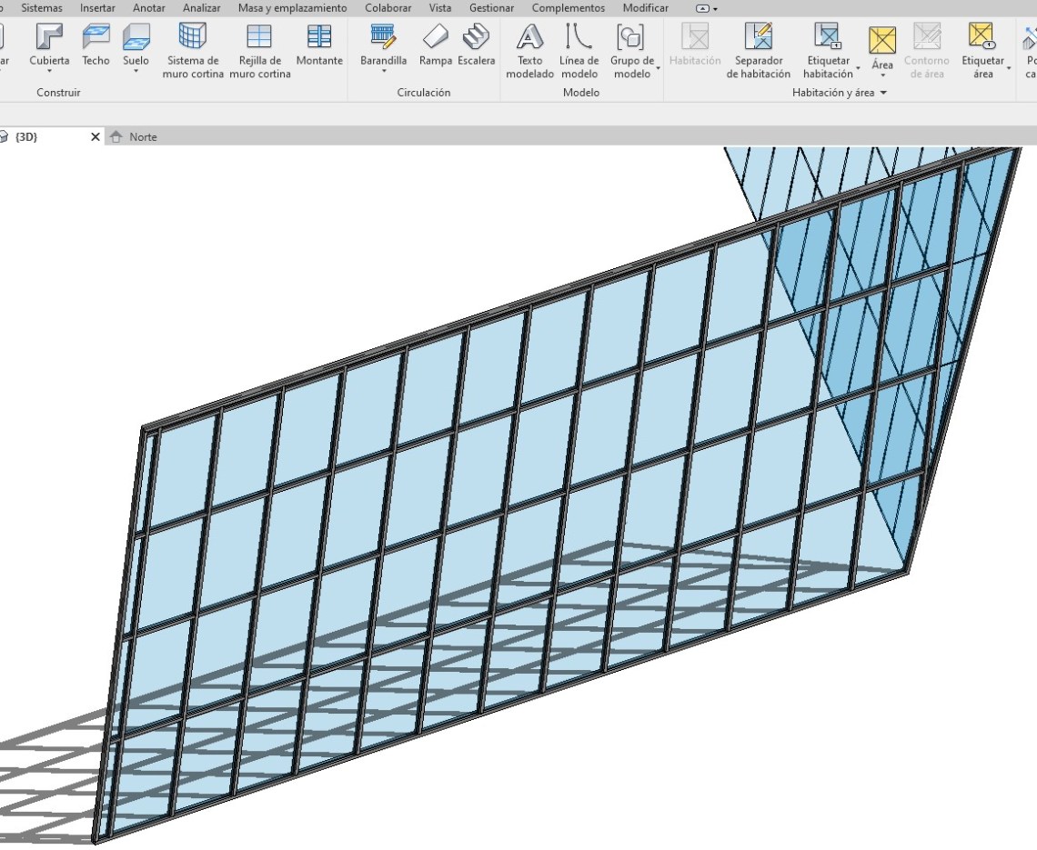Switch to the Norte view tab

142,137
